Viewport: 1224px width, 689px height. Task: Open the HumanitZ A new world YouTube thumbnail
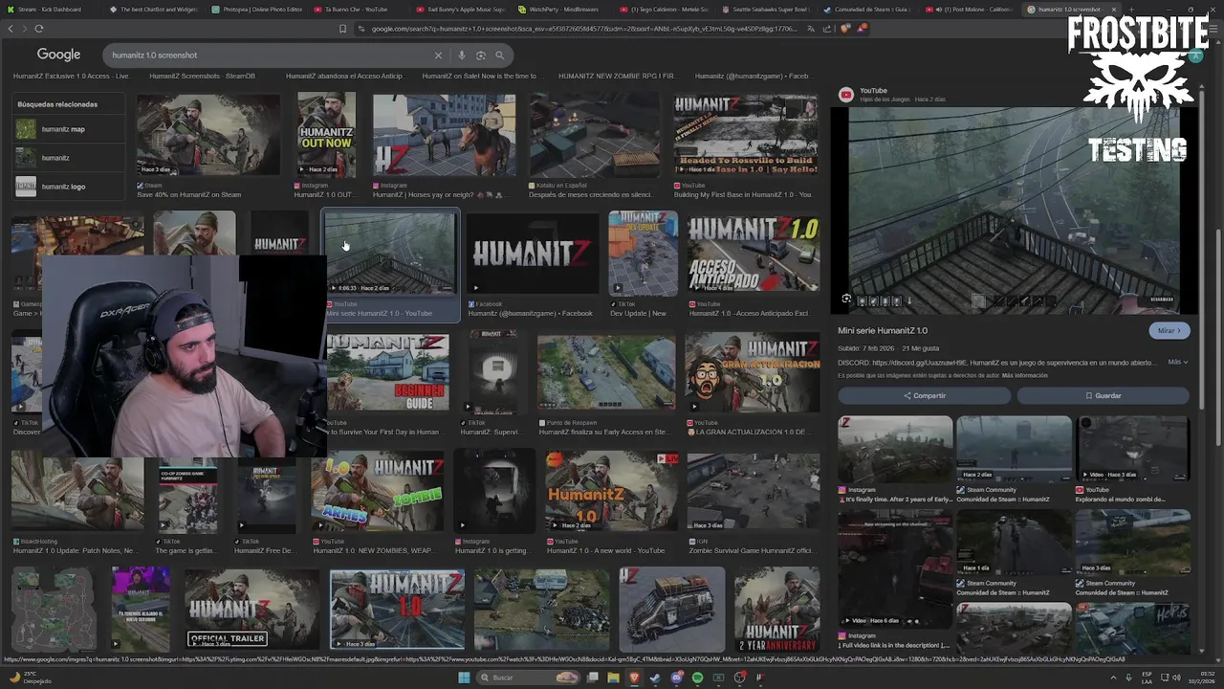611,491
